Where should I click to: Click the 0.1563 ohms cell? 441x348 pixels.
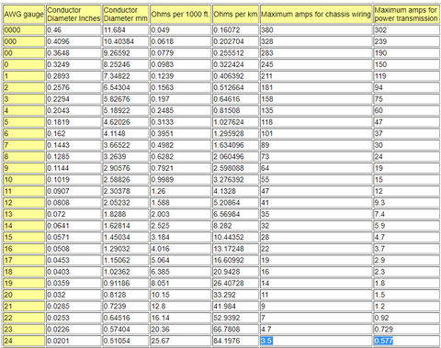180,87
